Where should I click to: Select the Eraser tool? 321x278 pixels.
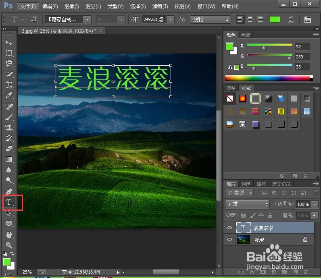(9, 149)
